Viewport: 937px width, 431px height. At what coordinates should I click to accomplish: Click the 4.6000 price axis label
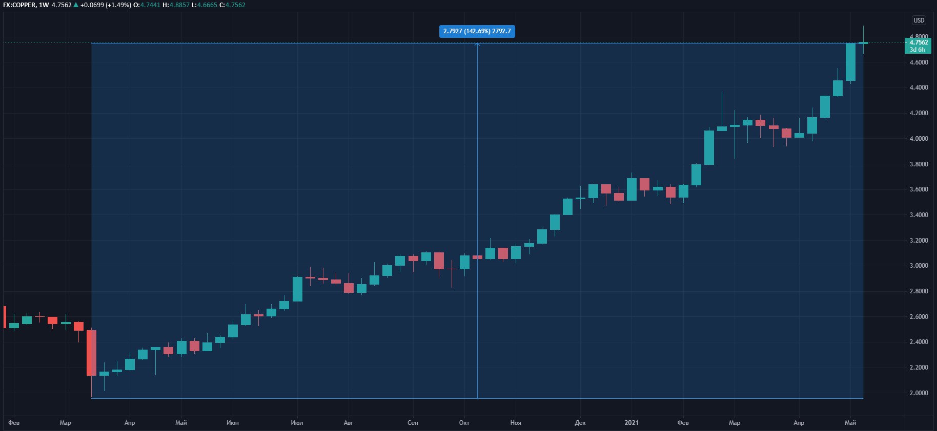pyautogui.click(x=918, y=62)
